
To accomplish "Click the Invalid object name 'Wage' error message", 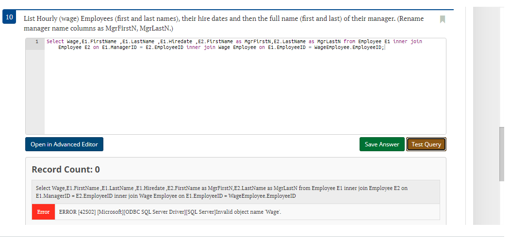I will (x=170, y=212).
